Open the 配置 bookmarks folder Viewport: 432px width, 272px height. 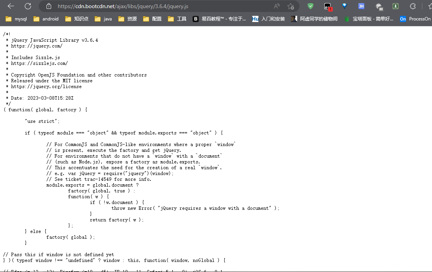tap(152, 19)
